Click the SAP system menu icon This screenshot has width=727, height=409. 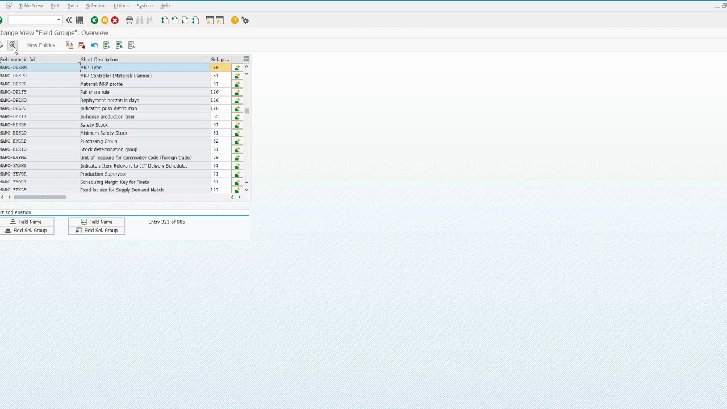pyautogui.click(x=9, y=6)
